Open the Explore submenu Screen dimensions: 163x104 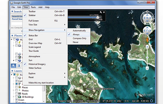coord(45,73)
